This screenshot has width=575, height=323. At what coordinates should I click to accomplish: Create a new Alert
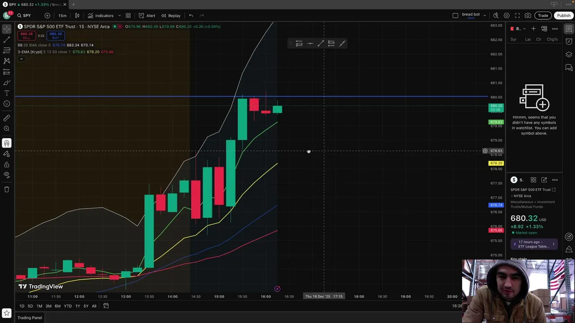coord(147,16)
